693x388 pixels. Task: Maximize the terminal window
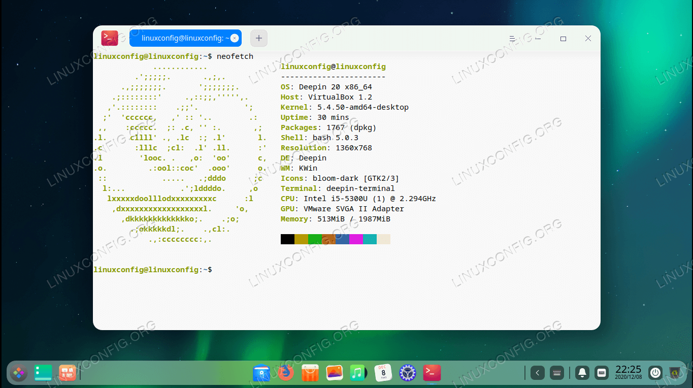(563, 39)
